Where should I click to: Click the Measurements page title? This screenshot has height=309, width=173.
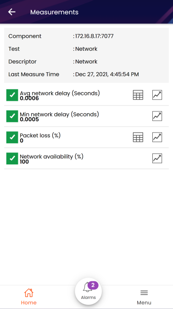[55, 12]
